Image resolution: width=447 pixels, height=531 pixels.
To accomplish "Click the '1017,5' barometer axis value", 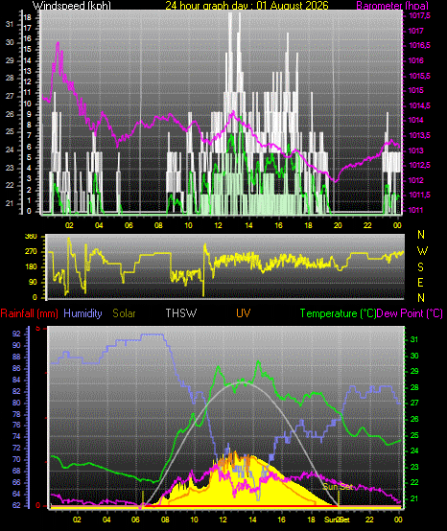I will 419,15.
